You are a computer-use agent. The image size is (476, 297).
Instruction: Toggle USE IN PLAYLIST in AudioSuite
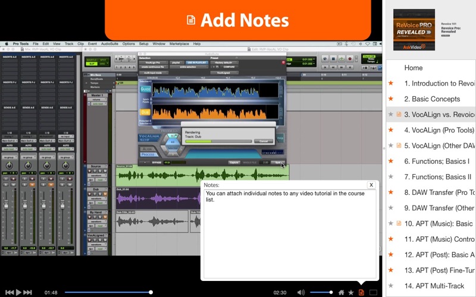196,62
